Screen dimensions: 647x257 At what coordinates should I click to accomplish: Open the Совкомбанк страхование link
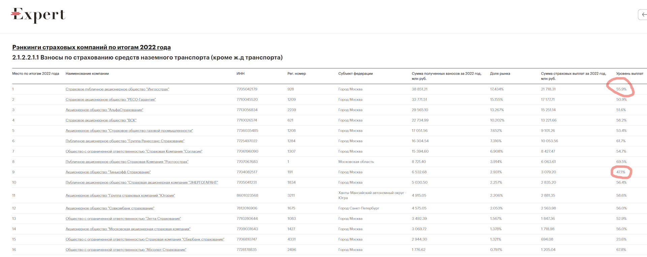tap(110, 208)
